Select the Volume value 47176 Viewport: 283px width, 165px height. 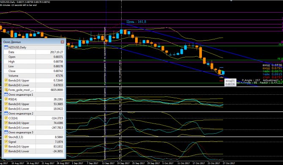click(x=60, y=76)
